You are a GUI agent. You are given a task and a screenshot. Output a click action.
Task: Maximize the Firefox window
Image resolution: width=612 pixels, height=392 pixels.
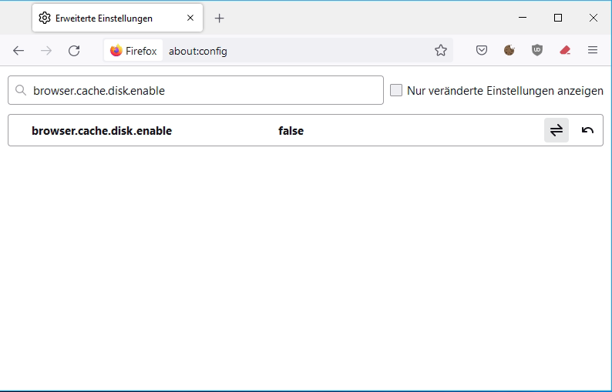tap(558, 18)
